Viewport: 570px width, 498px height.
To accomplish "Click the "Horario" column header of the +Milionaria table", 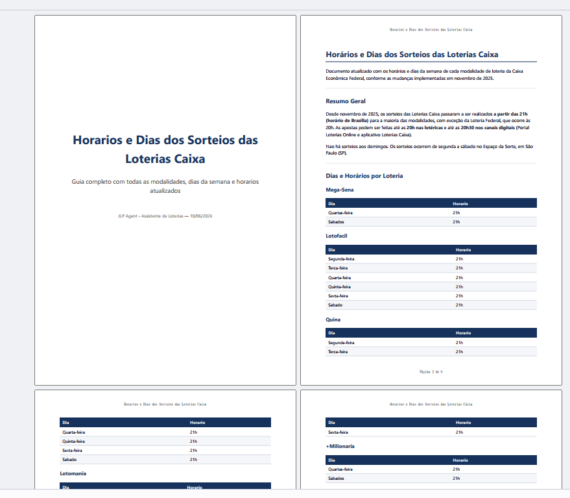I will click(460, 460).
